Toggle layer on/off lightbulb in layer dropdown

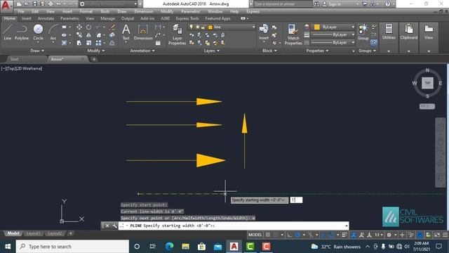pos(191,27)
